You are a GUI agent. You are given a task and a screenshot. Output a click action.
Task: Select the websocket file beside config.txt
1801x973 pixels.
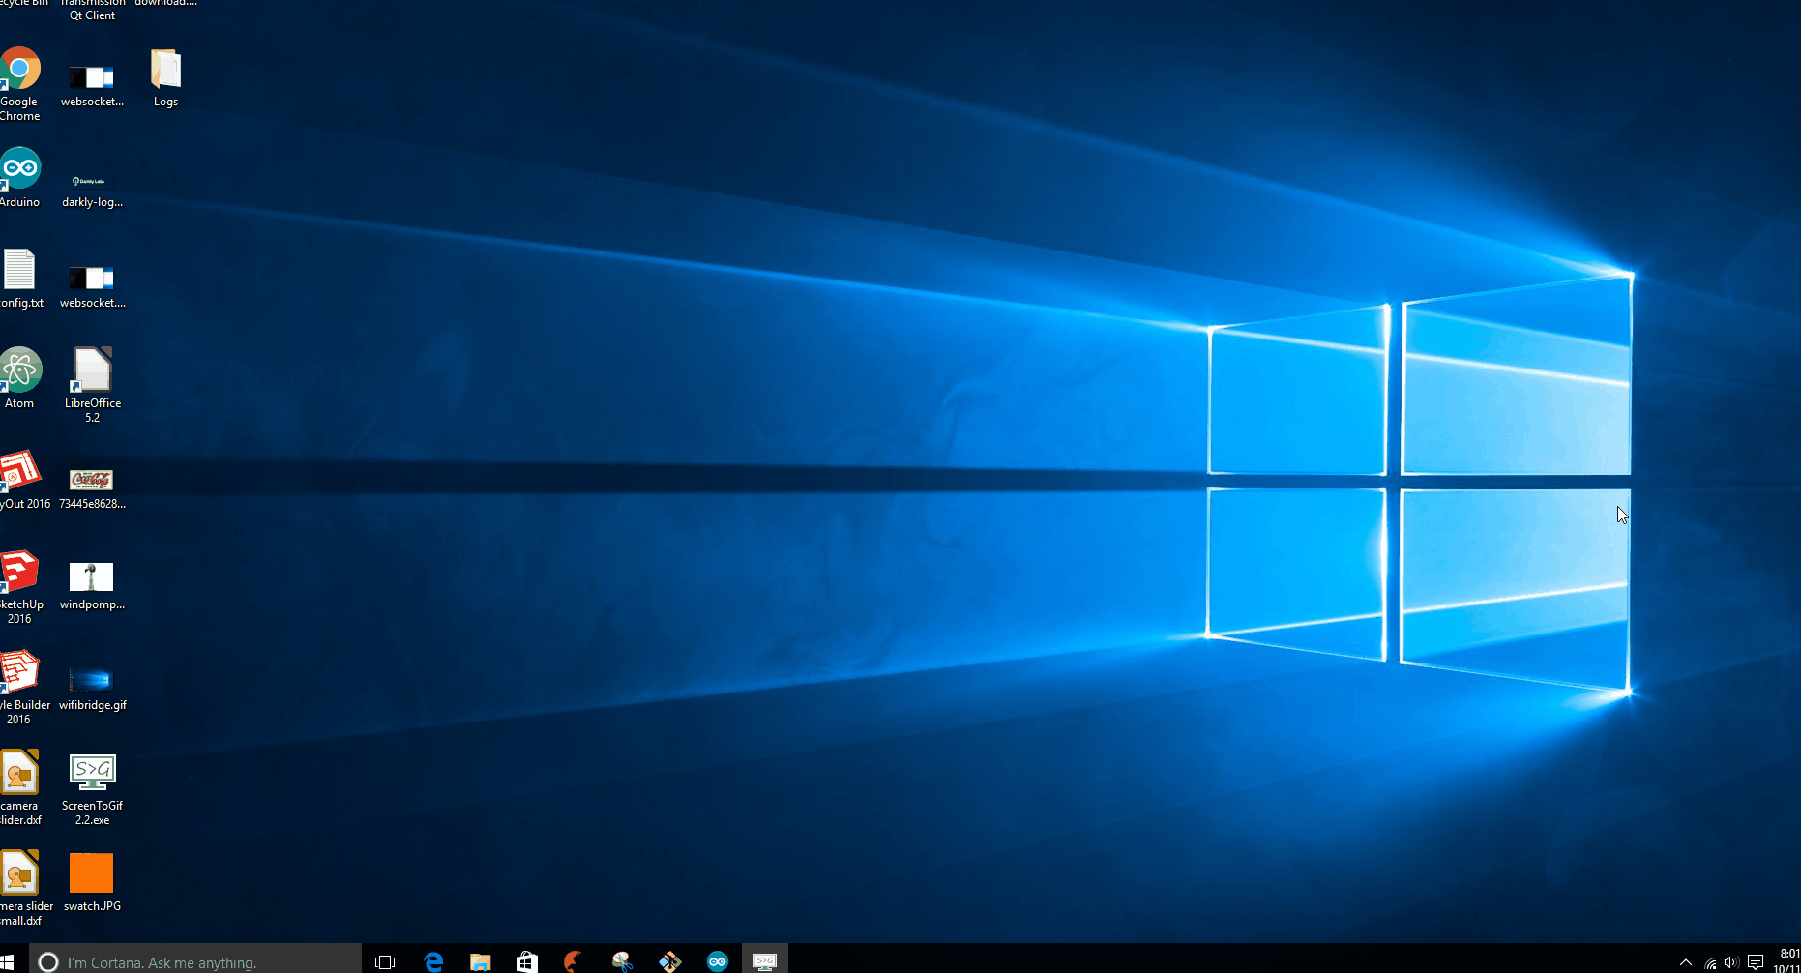tap(92, 286)
